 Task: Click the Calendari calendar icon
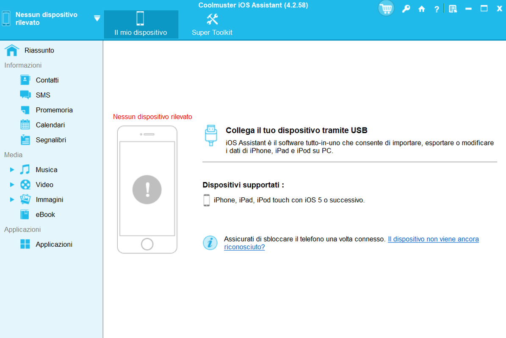25,125
